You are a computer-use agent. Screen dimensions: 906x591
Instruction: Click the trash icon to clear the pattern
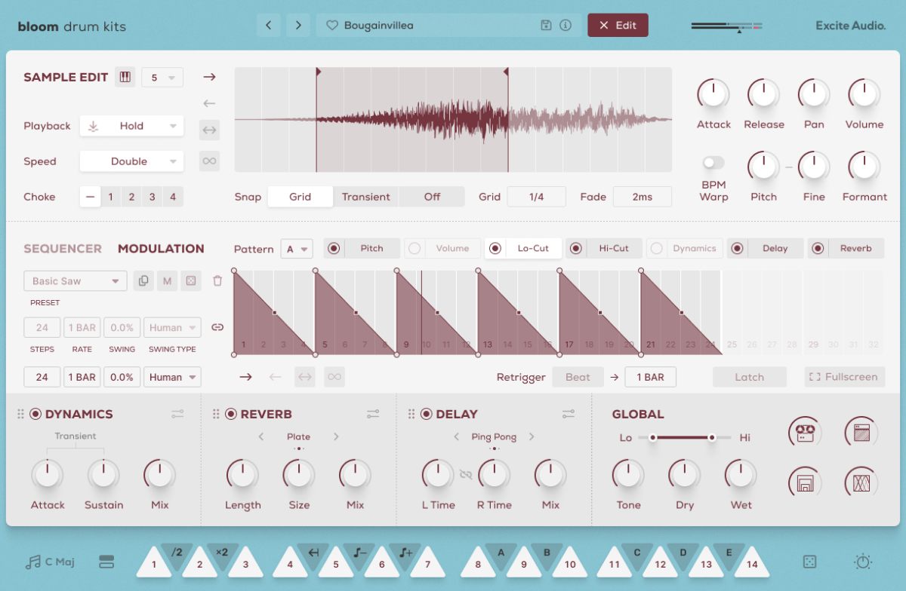tap(218, 280)
